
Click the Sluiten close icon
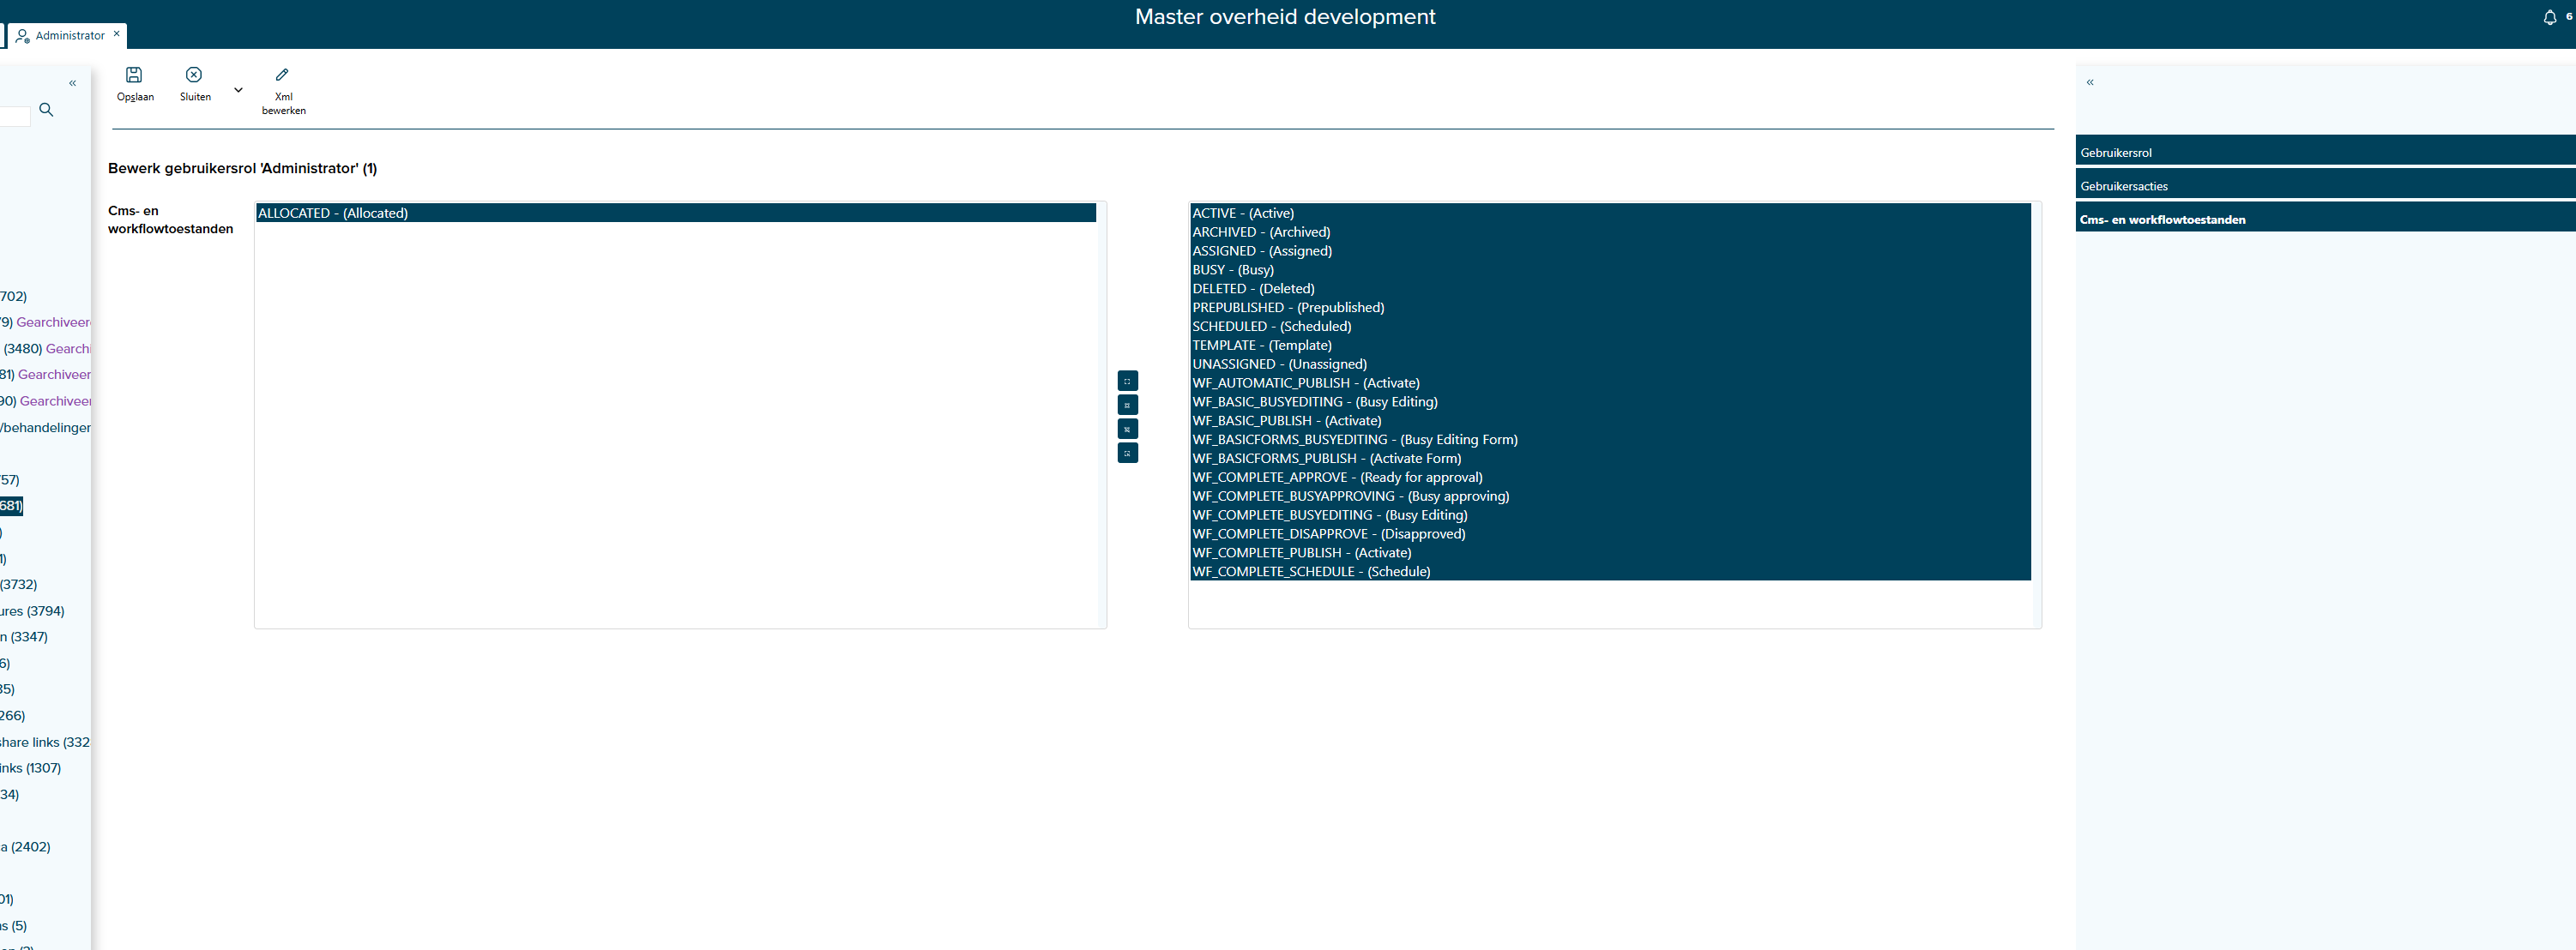194,75
